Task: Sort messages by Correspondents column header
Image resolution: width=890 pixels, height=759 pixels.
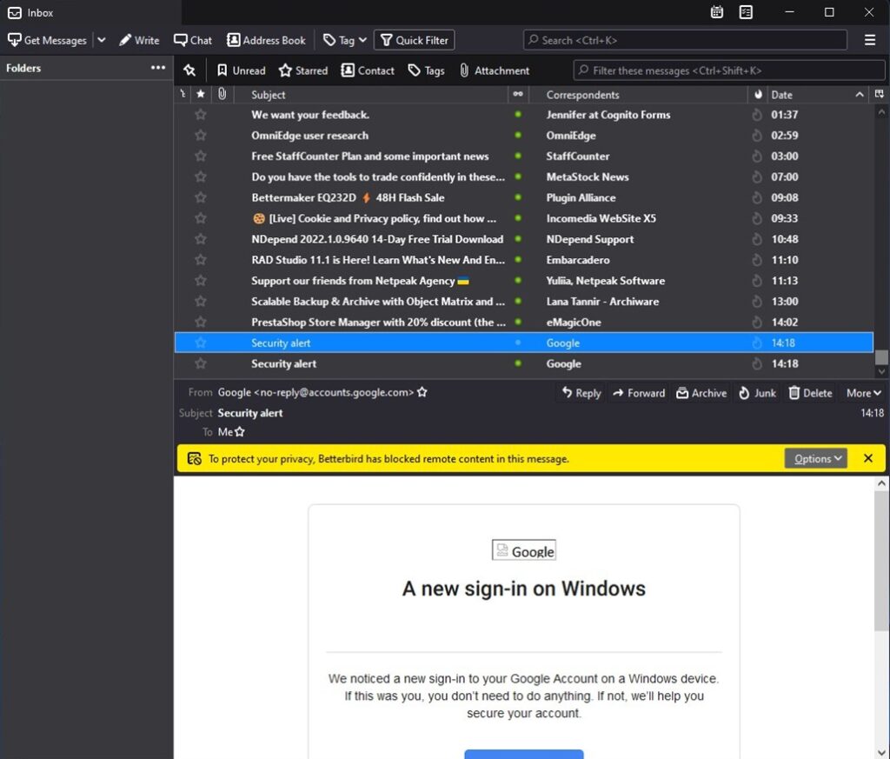Action: (582, 95)
